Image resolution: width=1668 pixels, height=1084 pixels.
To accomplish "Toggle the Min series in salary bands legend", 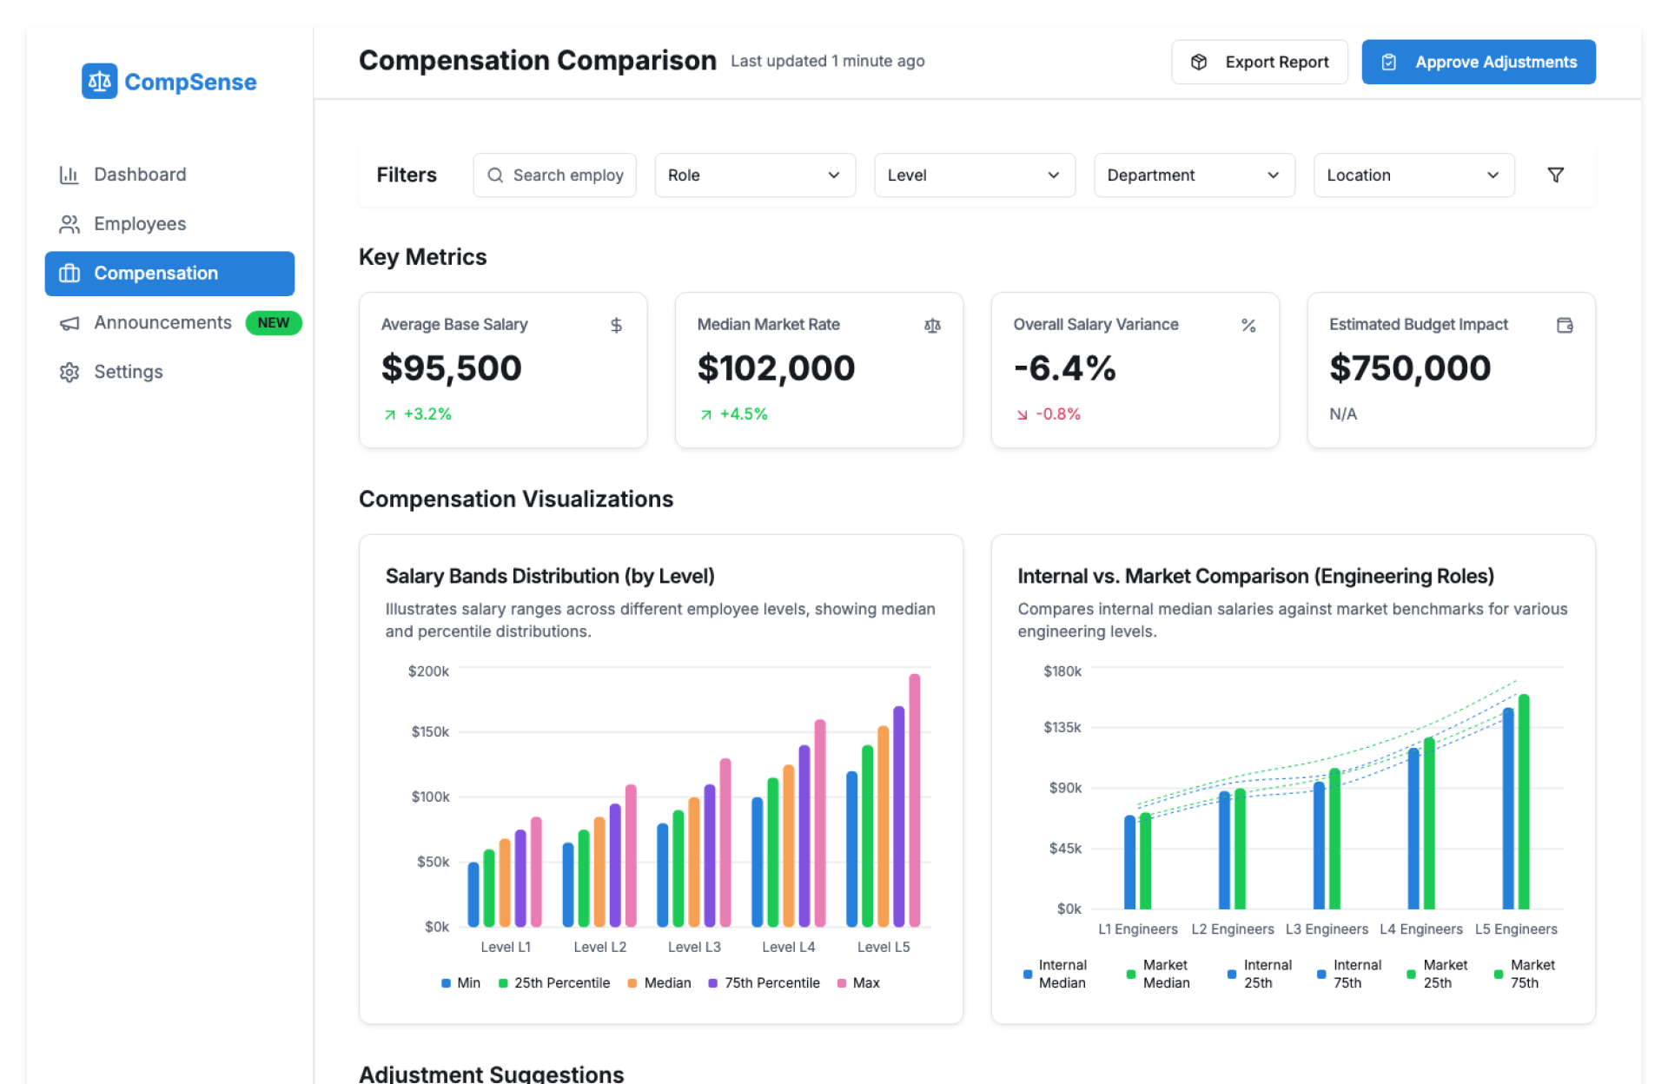I will tap(460, 982).
